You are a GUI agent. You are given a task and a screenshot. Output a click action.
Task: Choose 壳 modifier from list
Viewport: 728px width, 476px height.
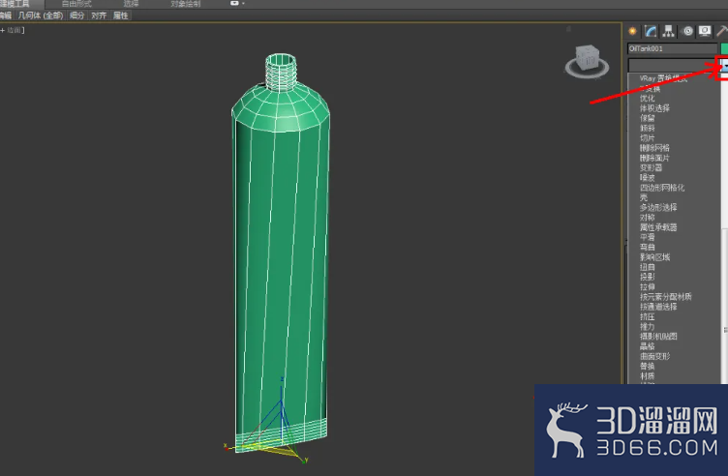644,197
